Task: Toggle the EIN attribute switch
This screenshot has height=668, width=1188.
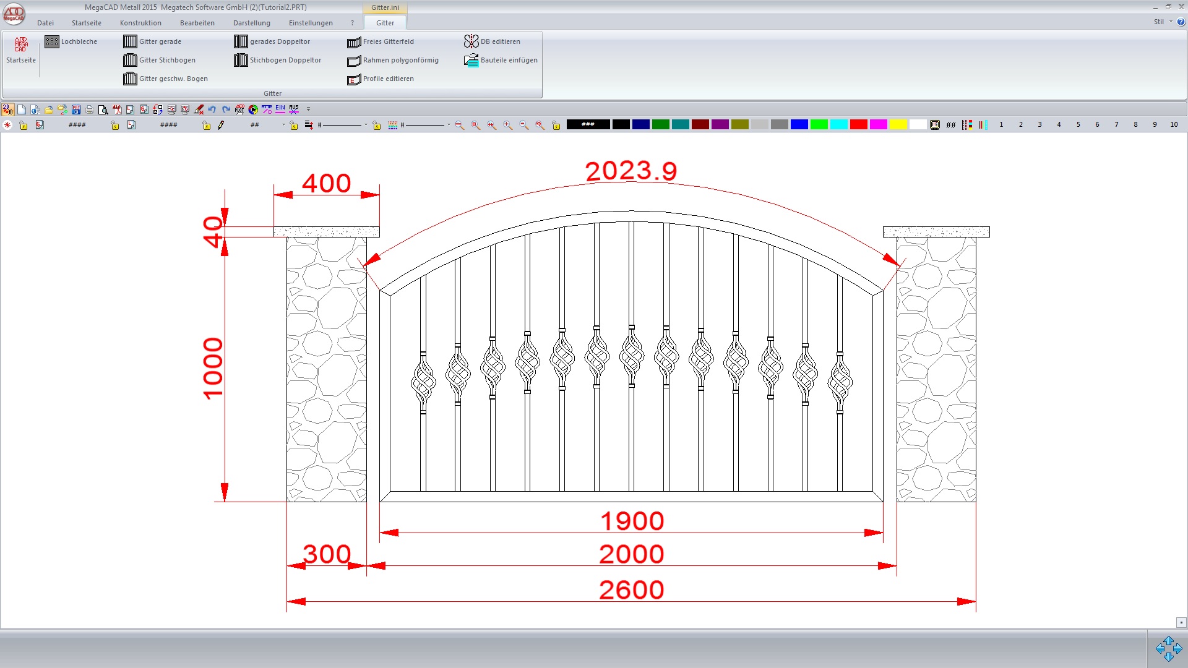Action: 280,109
